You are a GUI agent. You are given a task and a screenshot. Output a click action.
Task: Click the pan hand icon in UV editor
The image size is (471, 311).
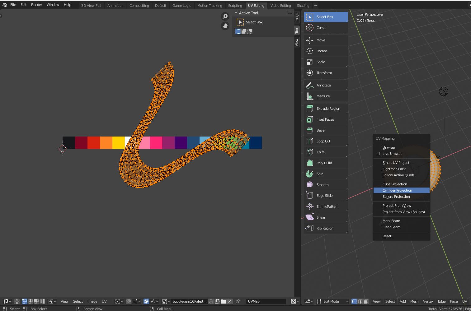(225, 26)
